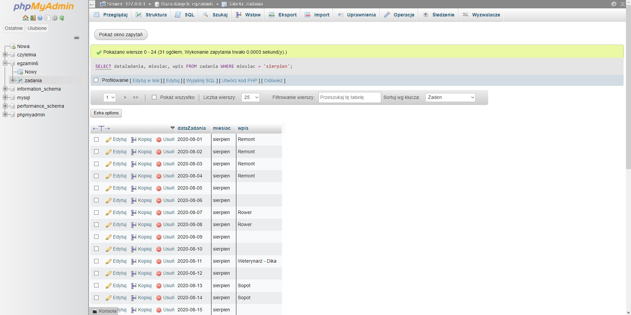
Task: Click the log out door icon
Action: 33,18
